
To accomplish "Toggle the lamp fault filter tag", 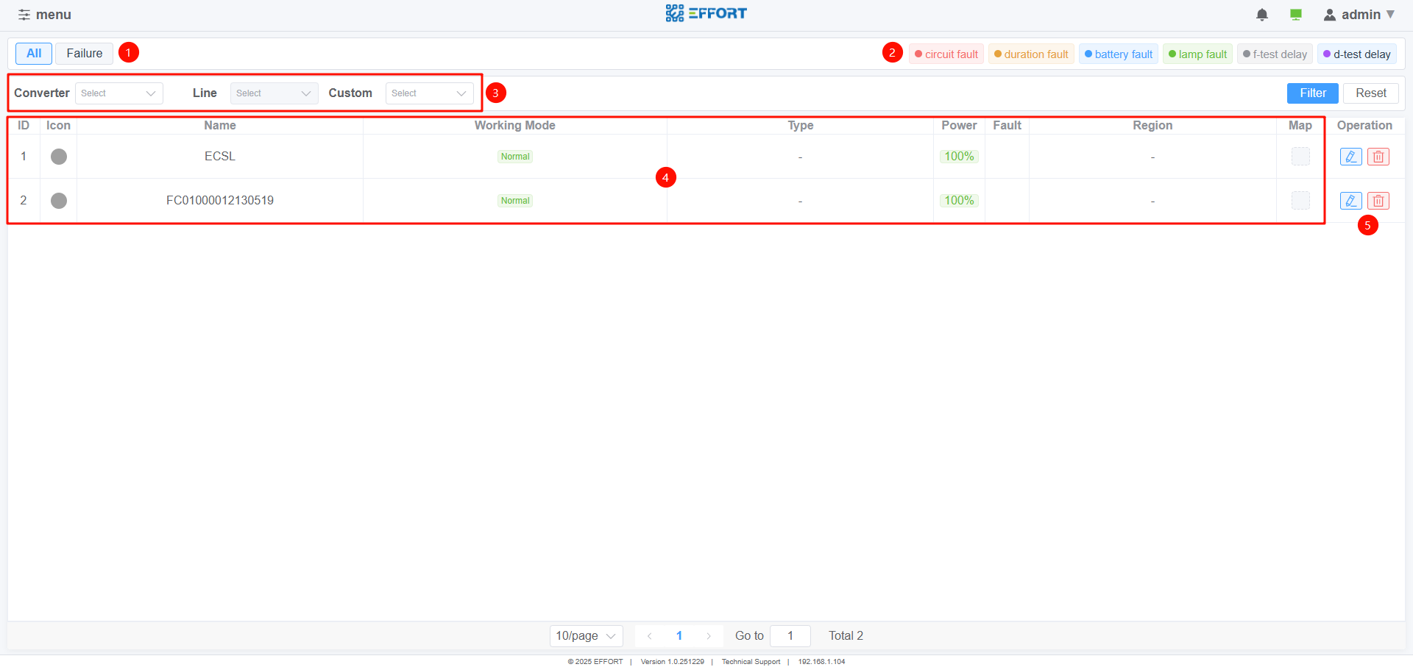I will [1197, 54].
